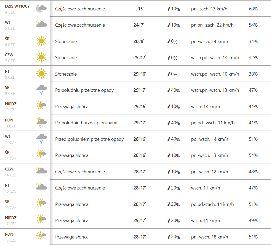
Task: Click the sunny icon for Thursday 7 CZE
Action: coord(41,57)
